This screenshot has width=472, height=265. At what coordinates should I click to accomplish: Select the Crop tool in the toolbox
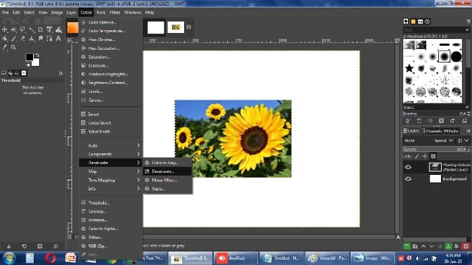[40, 30]
